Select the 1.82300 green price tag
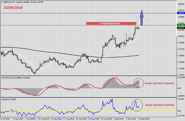Image resolution: width=185 pixels, height=121 pixels. [181, 25]
